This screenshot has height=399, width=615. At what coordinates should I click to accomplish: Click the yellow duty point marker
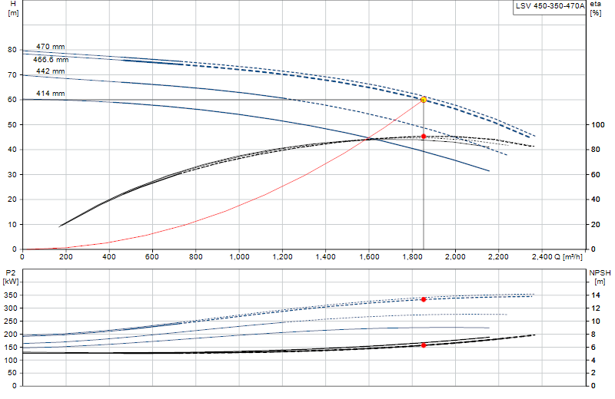point(424,100)
